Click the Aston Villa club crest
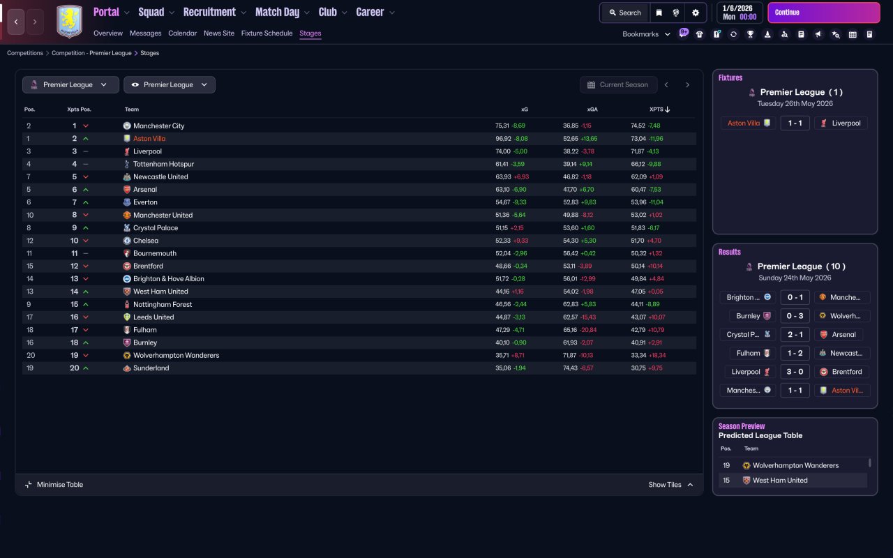This screenshot has width=893, height=558. tap(69, 22)
